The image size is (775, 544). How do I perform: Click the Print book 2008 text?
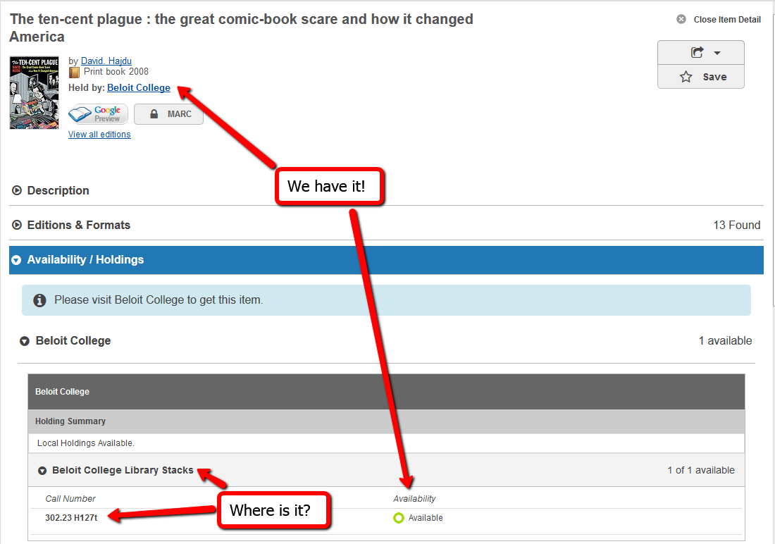116,72
